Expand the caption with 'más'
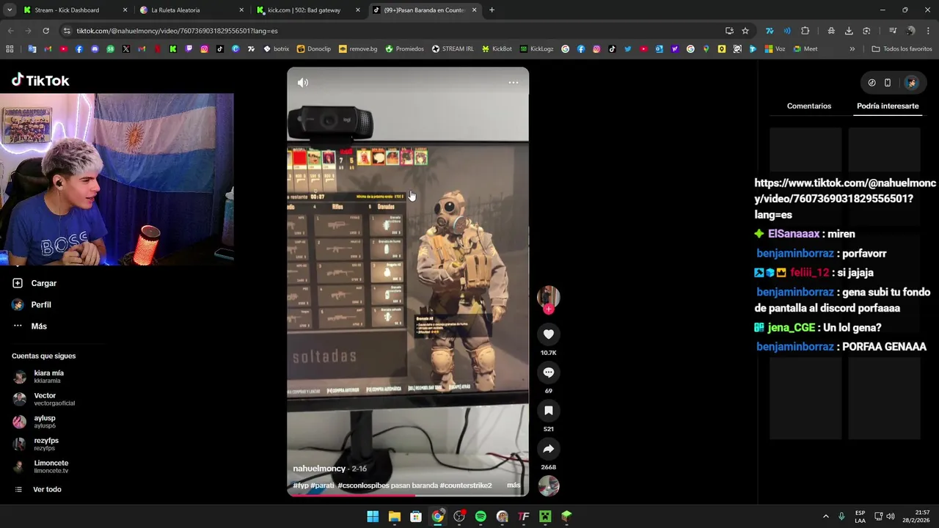This screenshot has height=528, width=939. point(514,485)
